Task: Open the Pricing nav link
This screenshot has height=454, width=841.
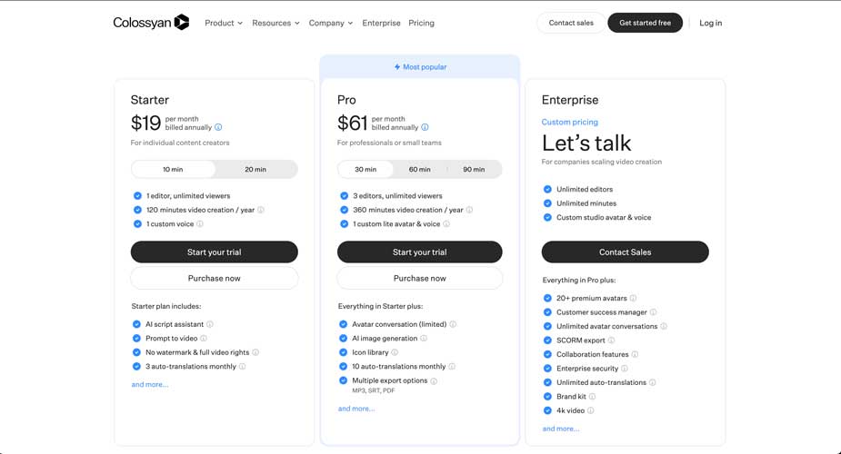Action: tap(422, 23)
